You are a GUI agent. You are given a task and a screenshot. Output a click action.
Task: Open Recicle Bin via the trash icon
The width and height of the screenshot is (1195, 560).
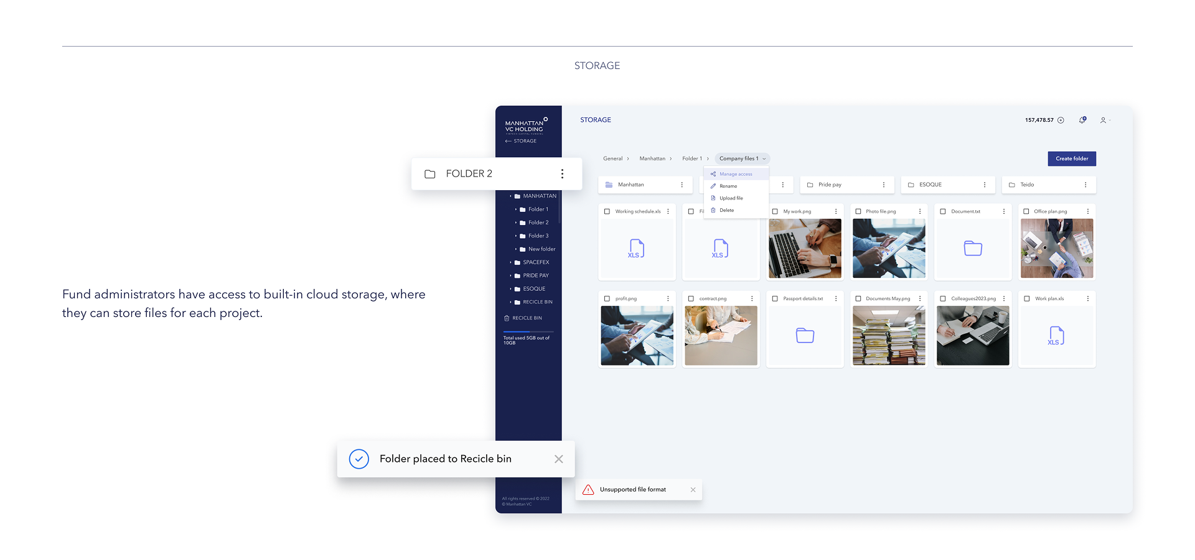coord(507,318)
